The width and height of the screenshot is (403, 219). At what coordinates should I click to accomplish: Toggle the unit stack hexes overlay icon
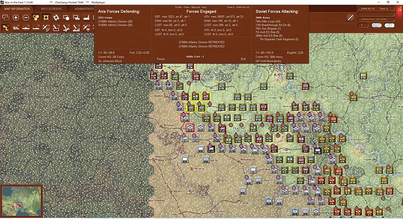[x=36, y=17]
